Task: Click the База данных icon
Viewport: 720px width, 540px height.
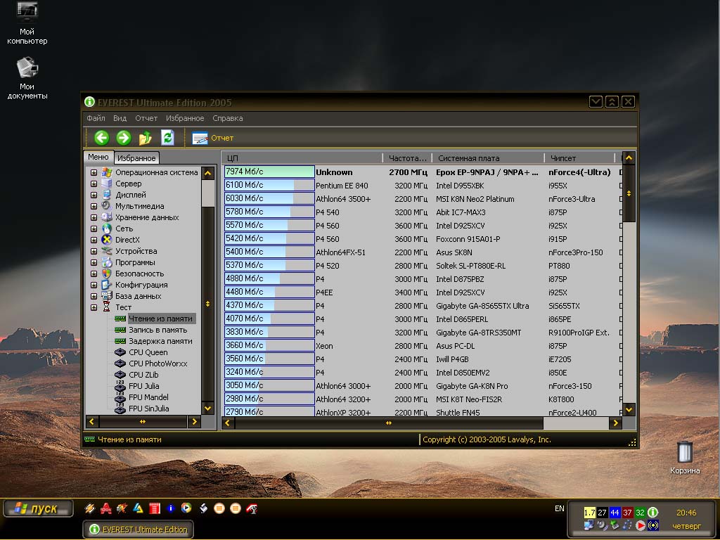Action: [x=107, y=296]
